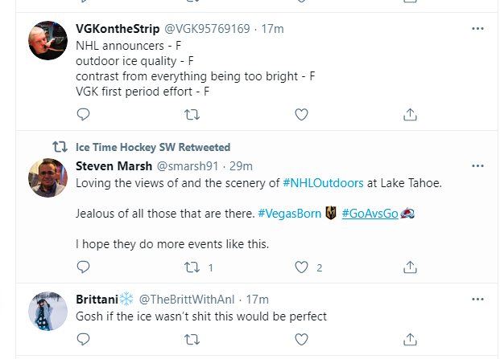Like VGKontheStrip's tweet
This screenshot has width=500, height=359.
(301, 114)
